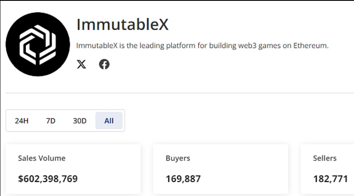Screen dimensions: 354x196
Task: Click empty space inside the Buyers card
Action: pyautogui.click(x=249, y=168)
